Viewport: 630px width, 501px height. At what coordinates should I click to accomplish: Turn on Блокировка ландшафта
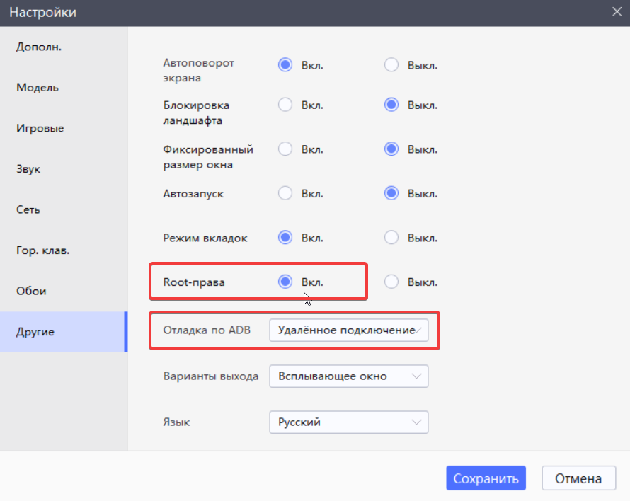[x=285, y=105]
